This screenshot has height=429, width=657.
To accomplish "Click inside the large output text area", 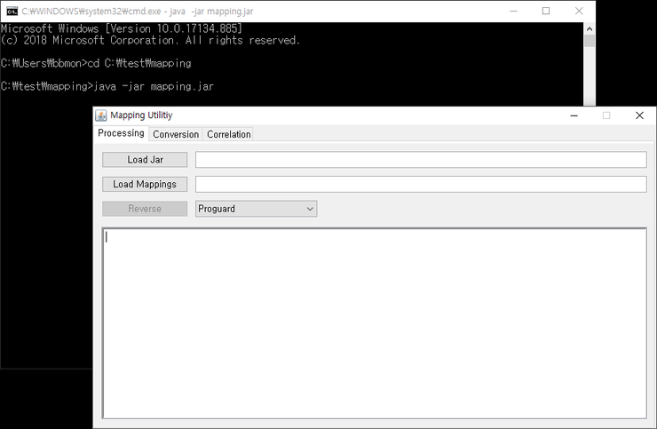I will click(374, 322).
